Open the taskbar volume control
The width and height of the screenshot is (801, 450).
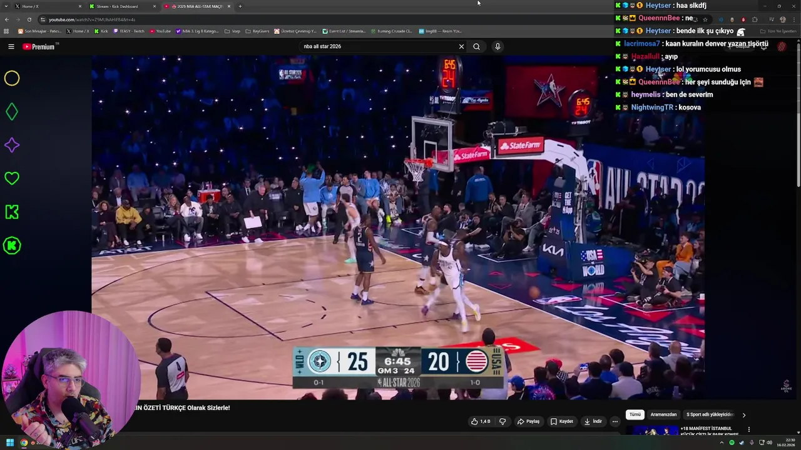tap(769, 442)
